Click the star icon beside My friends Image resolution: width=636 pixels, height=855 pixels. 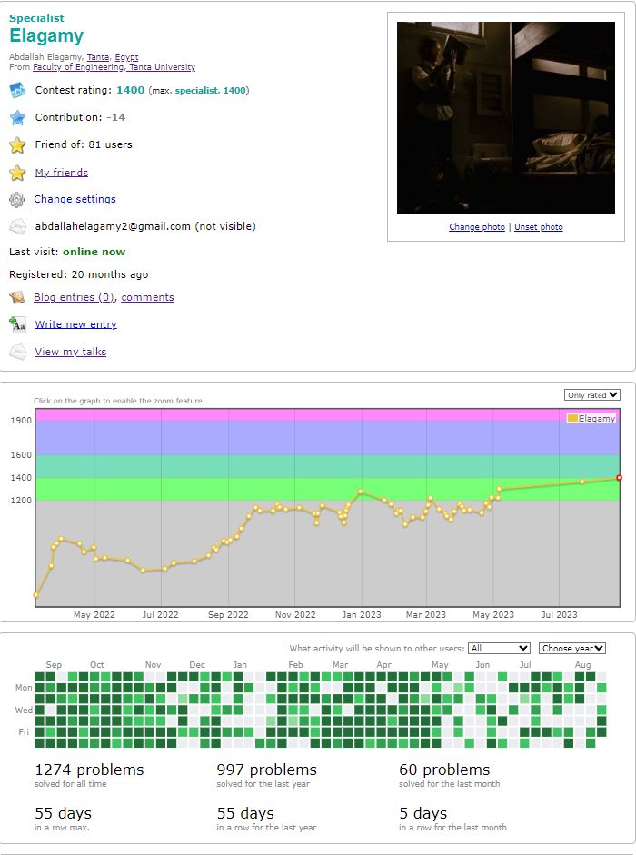tap(17, 173)
